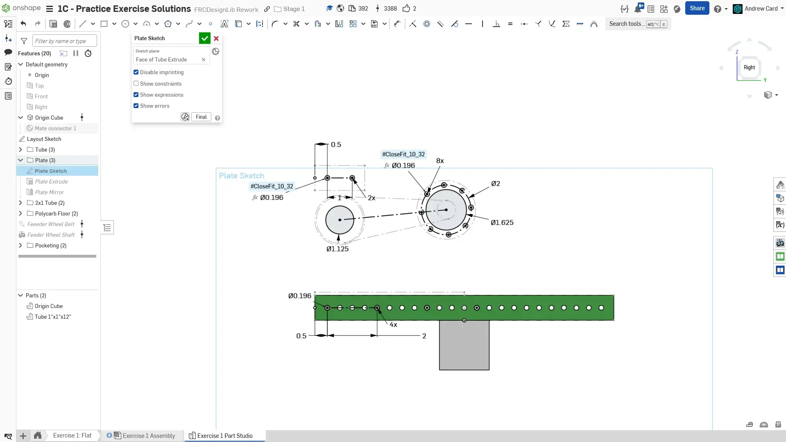Select the Line sketch tool

click(83, 24)
